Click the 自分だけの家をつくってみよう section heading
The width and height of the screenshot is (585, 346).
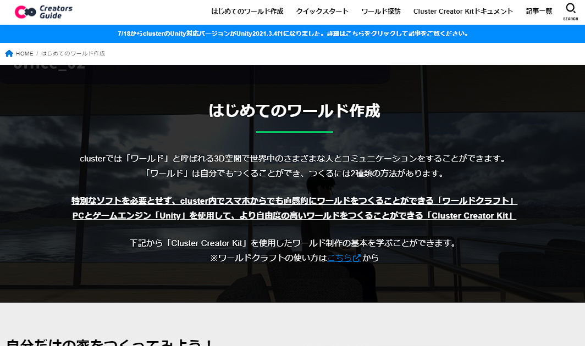click(x=110, y=342)
